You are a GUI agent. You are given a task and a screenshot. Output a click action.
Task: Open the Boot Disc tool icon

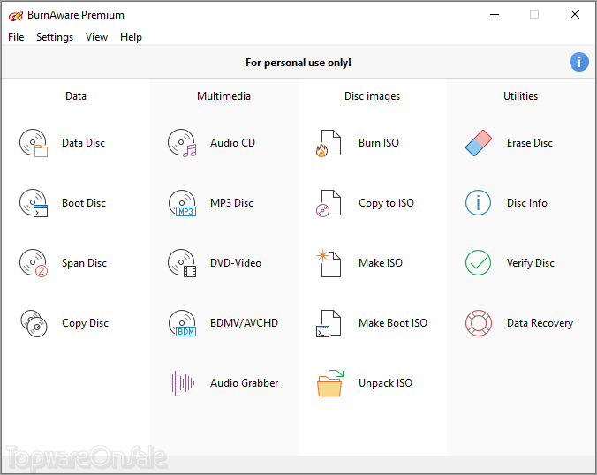(x=34, y=203)
